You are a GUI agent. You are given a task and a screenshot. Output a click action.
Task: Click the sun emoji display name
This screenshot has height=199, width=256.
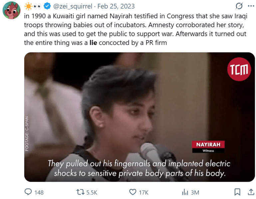33,6
